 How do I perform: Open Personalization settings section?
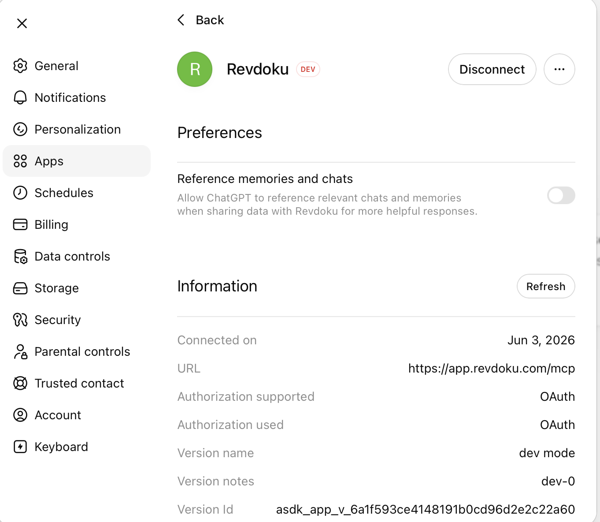(77, 129)
